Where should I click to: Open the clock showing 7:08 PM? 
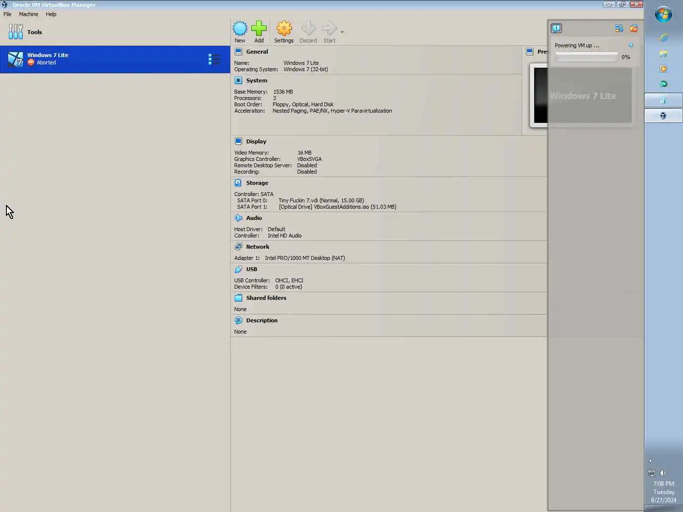(x=663, y=492)
